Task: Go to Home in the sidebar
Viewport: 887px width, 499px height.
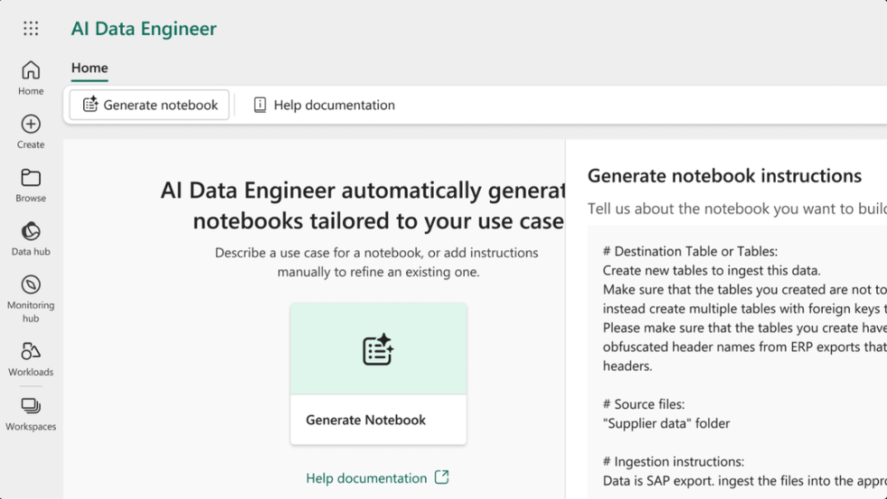Action: pyautogui.click(x=31, y=77)
